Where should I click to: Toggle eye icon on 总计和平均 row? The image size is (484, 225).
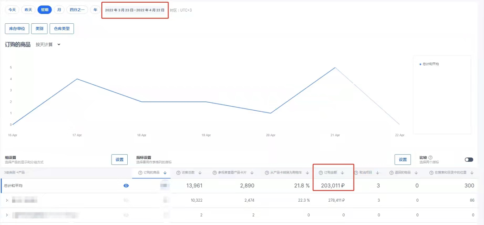(126, 186)
